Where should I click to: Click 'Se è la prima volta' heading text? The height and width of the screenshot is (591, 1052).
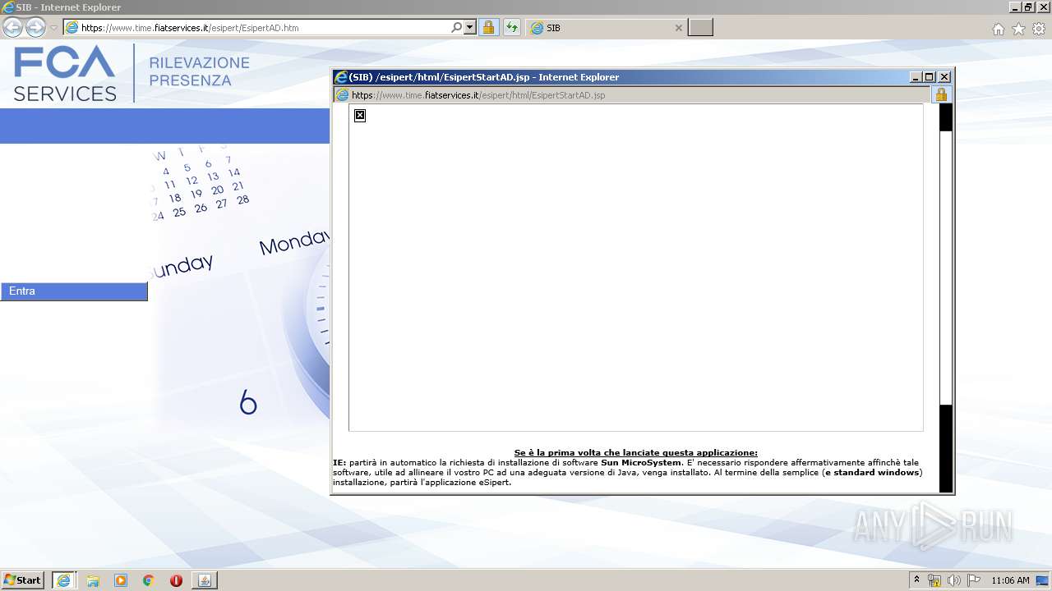click(636, 453)
